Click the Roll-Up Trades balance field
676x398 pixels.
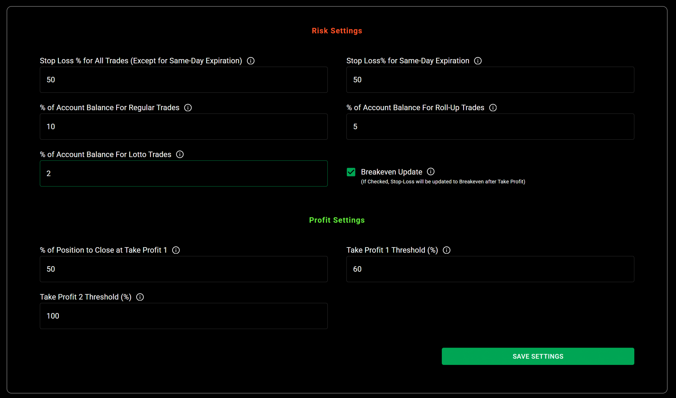pyautogui.click(x=490, y=127)
